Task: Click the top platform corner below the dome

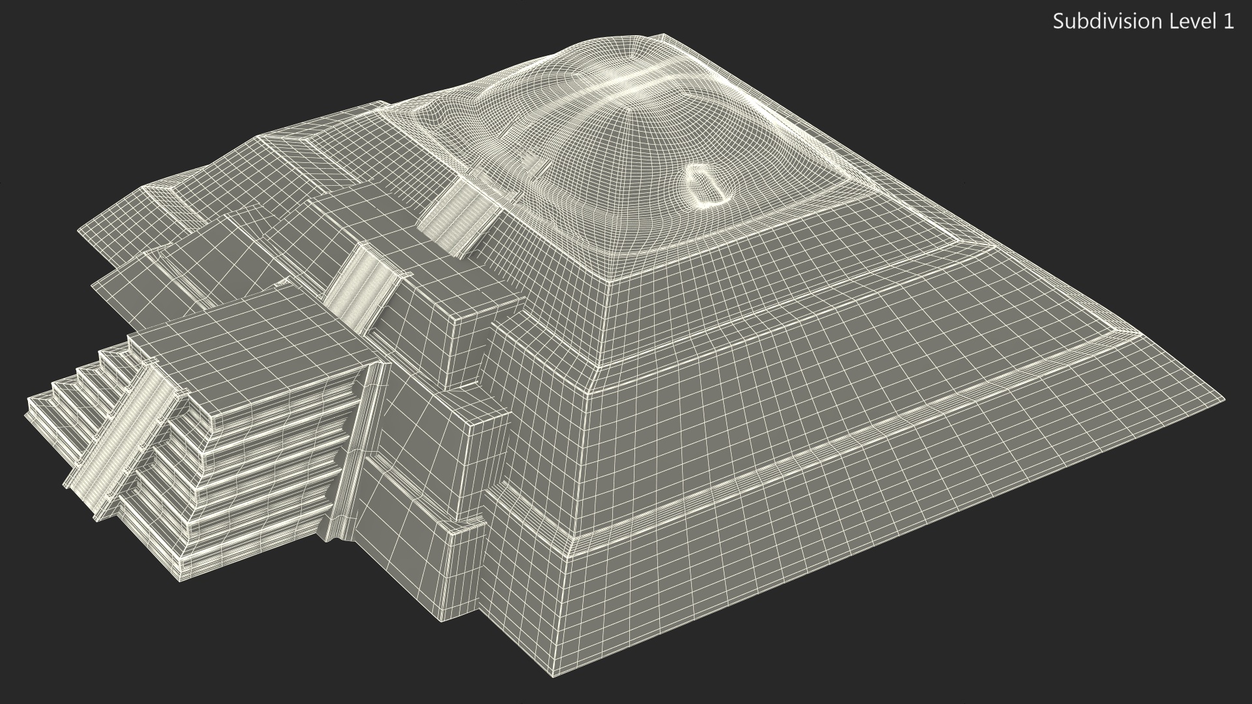Action: [608, 282]
